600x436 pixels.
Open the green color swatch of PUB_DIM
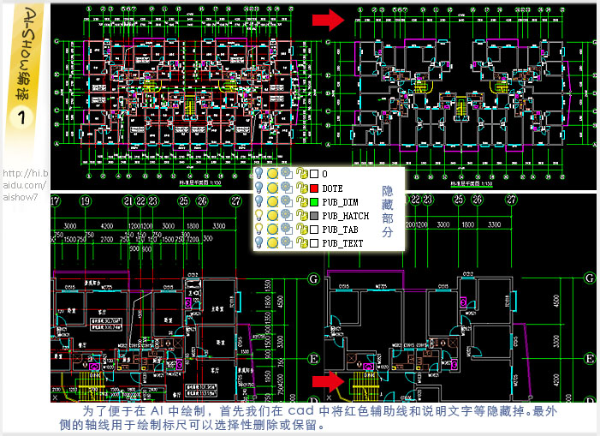pyautogui.click(x=314, y=202)
